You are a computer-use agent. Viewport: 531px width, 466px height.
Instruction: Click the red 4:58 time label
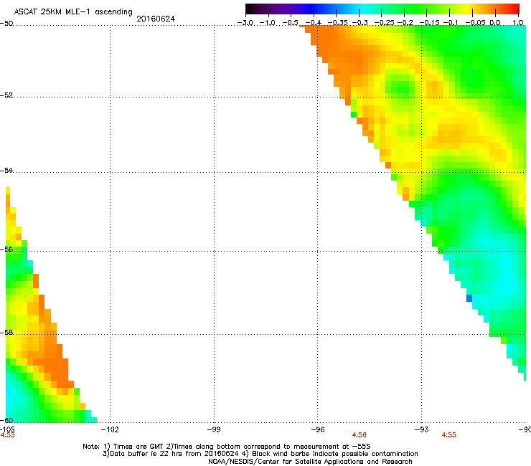[x=360, y=435]
